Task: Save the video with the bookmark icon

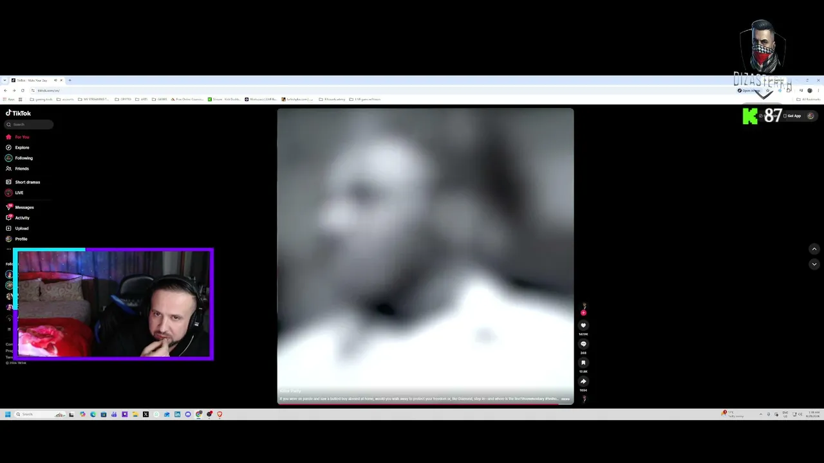Action: [583, 363]
